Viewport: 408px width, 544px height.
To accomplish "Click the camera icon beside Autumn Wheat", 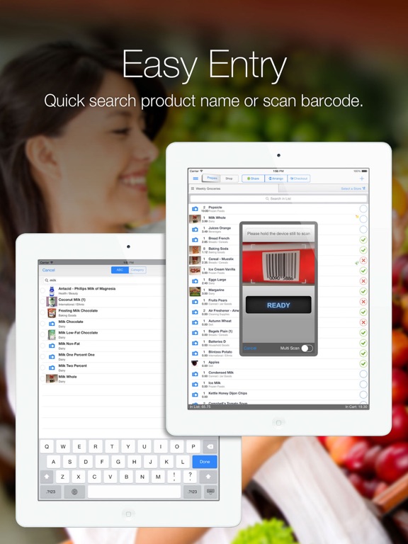I will (195, 322).
